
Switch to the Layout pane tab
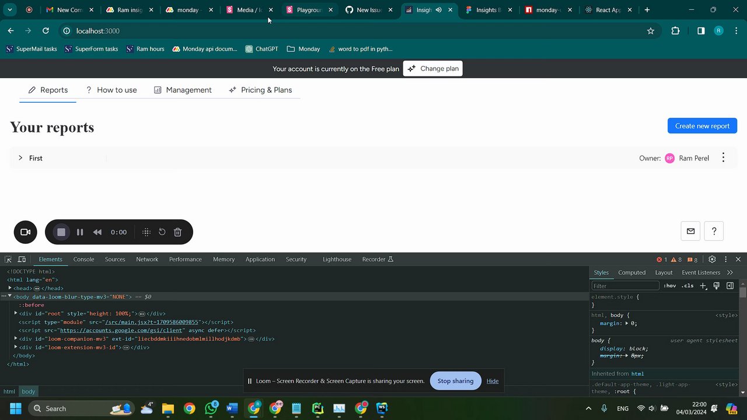pyautogui.click(x=664, y=272)
